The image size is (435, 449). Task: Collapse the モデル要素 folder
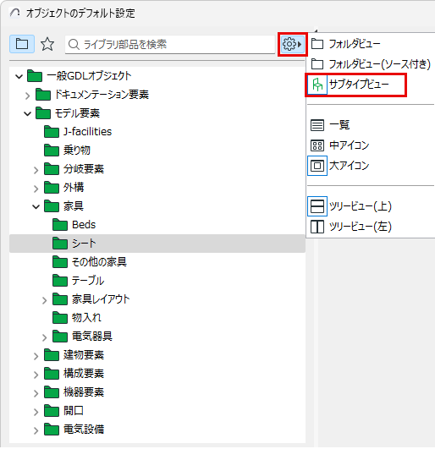[x=28, y=114]
